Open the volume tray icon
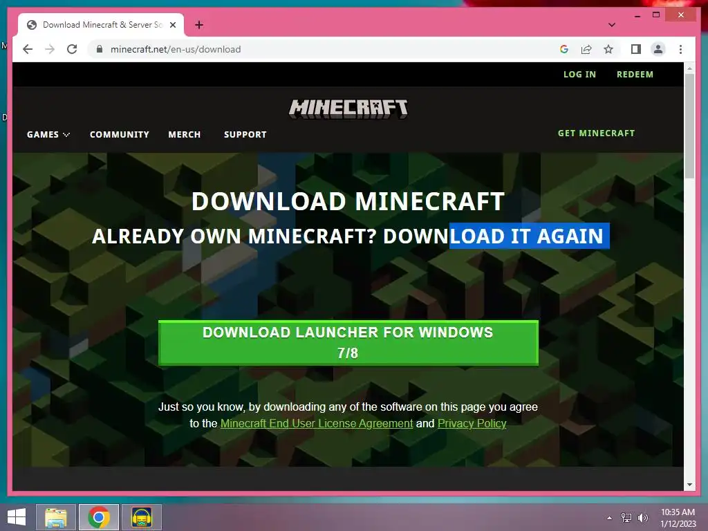The height and width of the screenshot is (531, 708). pos(642,518)
